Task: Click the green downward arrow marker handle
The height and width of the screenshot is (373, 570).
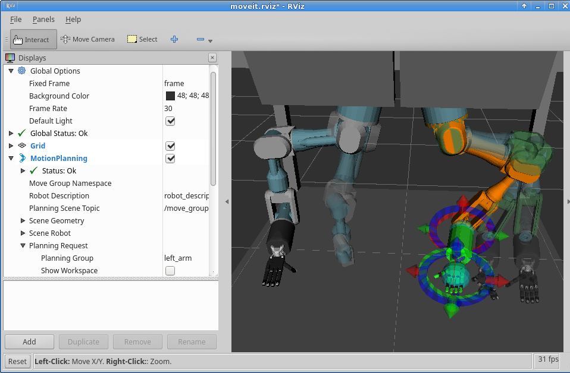Action: [x=451, y=311]
